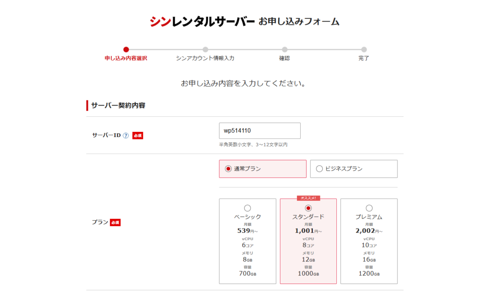The image size is (481, 291).
Task: Click the 2,002円 price in プレミアム card
Action: tap(368, 231)
